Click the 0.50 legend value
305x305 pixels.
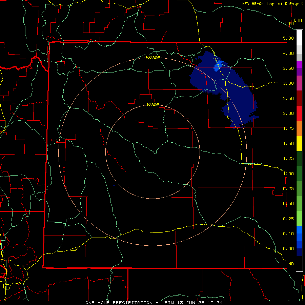click(x=288, y=204)
